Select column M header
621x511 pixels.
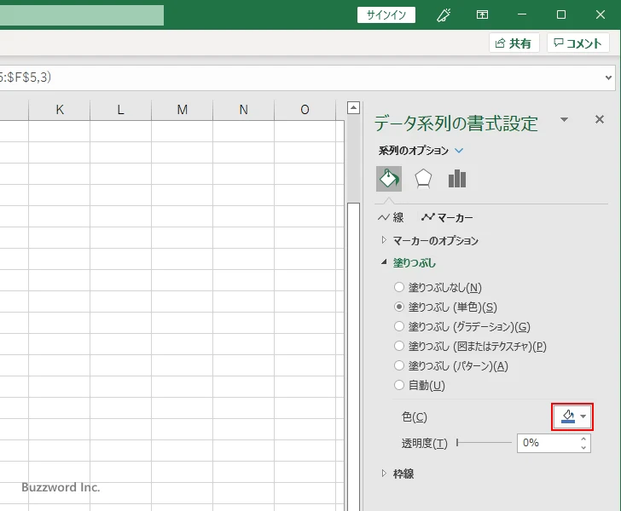(x=183, y=110)
